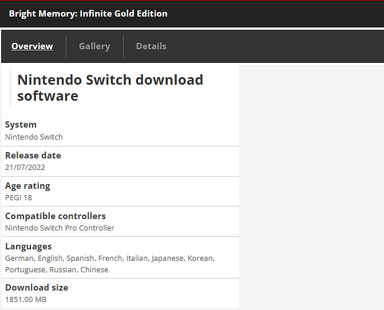384x310 pixels.
Task: Click Portuguese in the languages list
Action: pos(25,270)
